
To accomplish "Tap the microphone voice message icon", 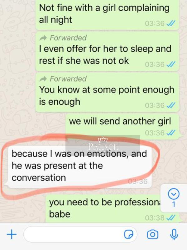I will pyautogui.click(x=174, y=234).
